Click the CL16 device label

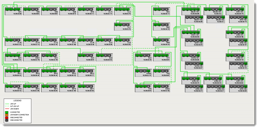(20, 42)
